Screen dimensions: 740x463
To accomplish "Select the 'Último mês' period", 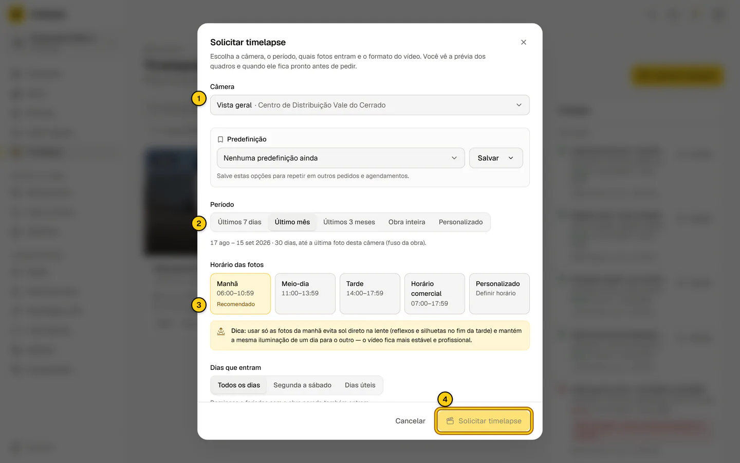I will point(292,222).
